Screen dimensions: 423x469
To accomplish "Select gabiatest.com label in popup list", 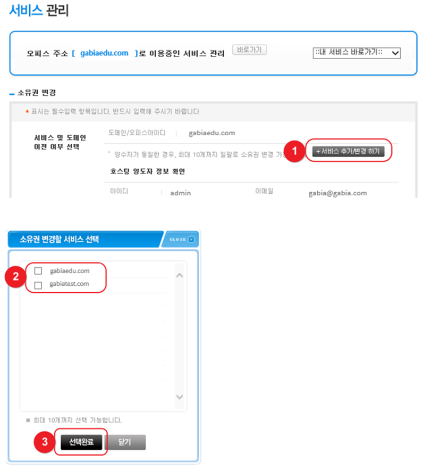I will point(69,284).
